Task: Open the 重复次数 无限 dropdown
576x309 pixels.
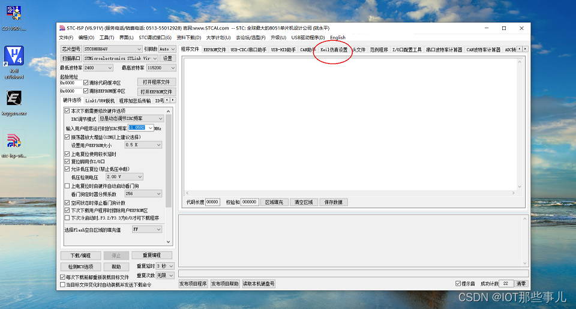Action: 164,275
